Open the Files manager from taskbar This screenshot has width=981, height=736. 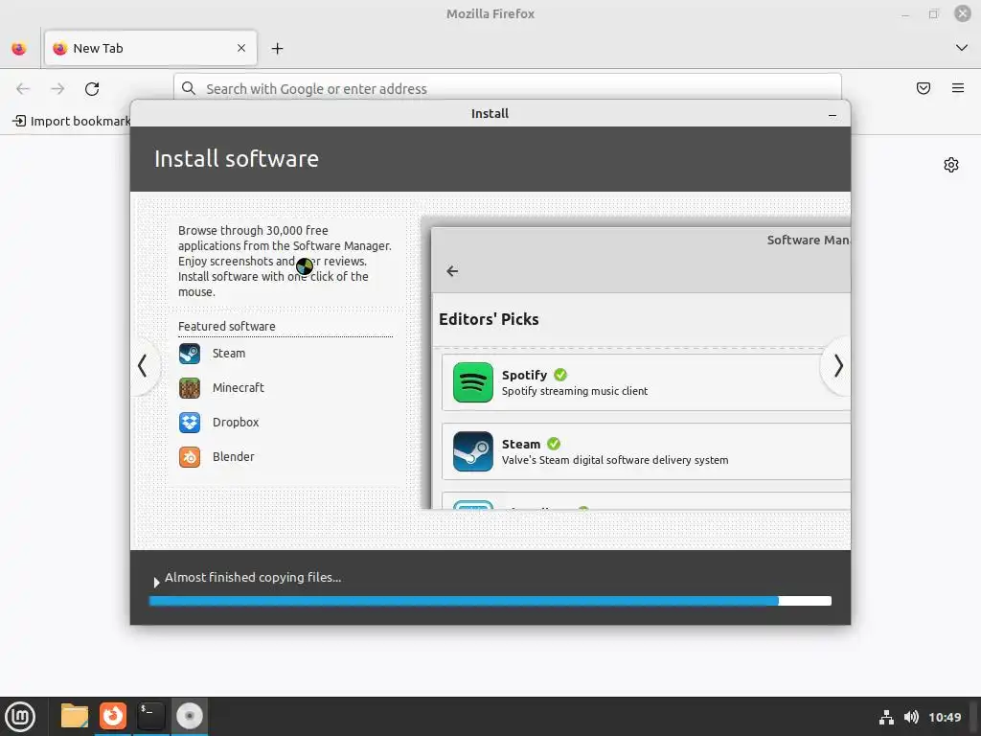point(75,716)
